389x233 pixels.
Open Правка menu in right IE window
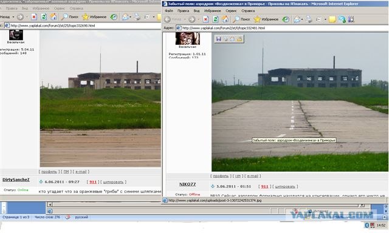pos(184,11)
